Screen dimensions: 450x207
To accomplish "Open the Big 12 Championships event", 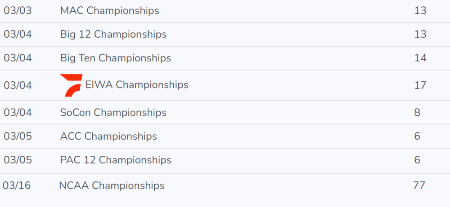I will [x=113, y=35].
